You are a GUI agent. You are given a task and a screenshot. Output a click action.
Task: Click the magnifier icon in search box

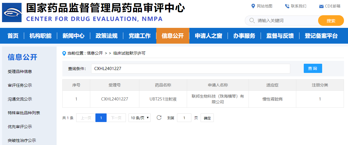[252, 21]
